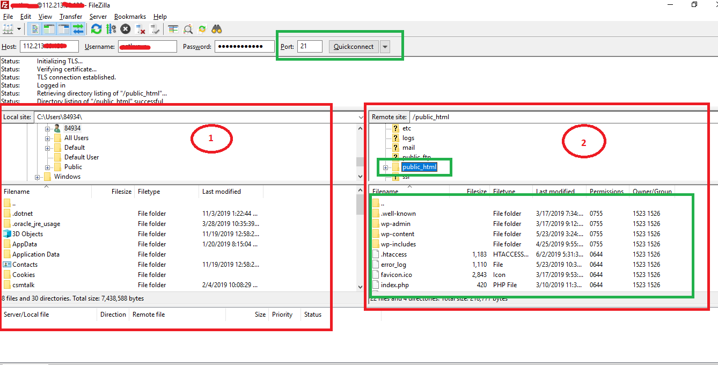
Task: Expand the 84934 user folder in local tree
Action: pyautogui.click(x=47, y=129)
